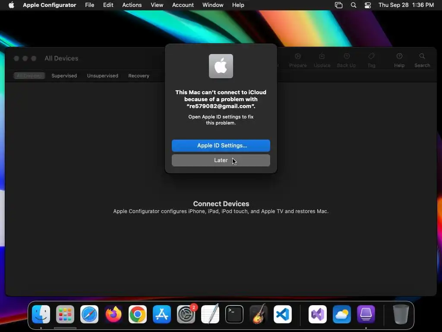This screenshot has width=442, height=332.
Task: Open Spotlight search in the menu bar
Action: pyautogui.click(x=353, y=5)
